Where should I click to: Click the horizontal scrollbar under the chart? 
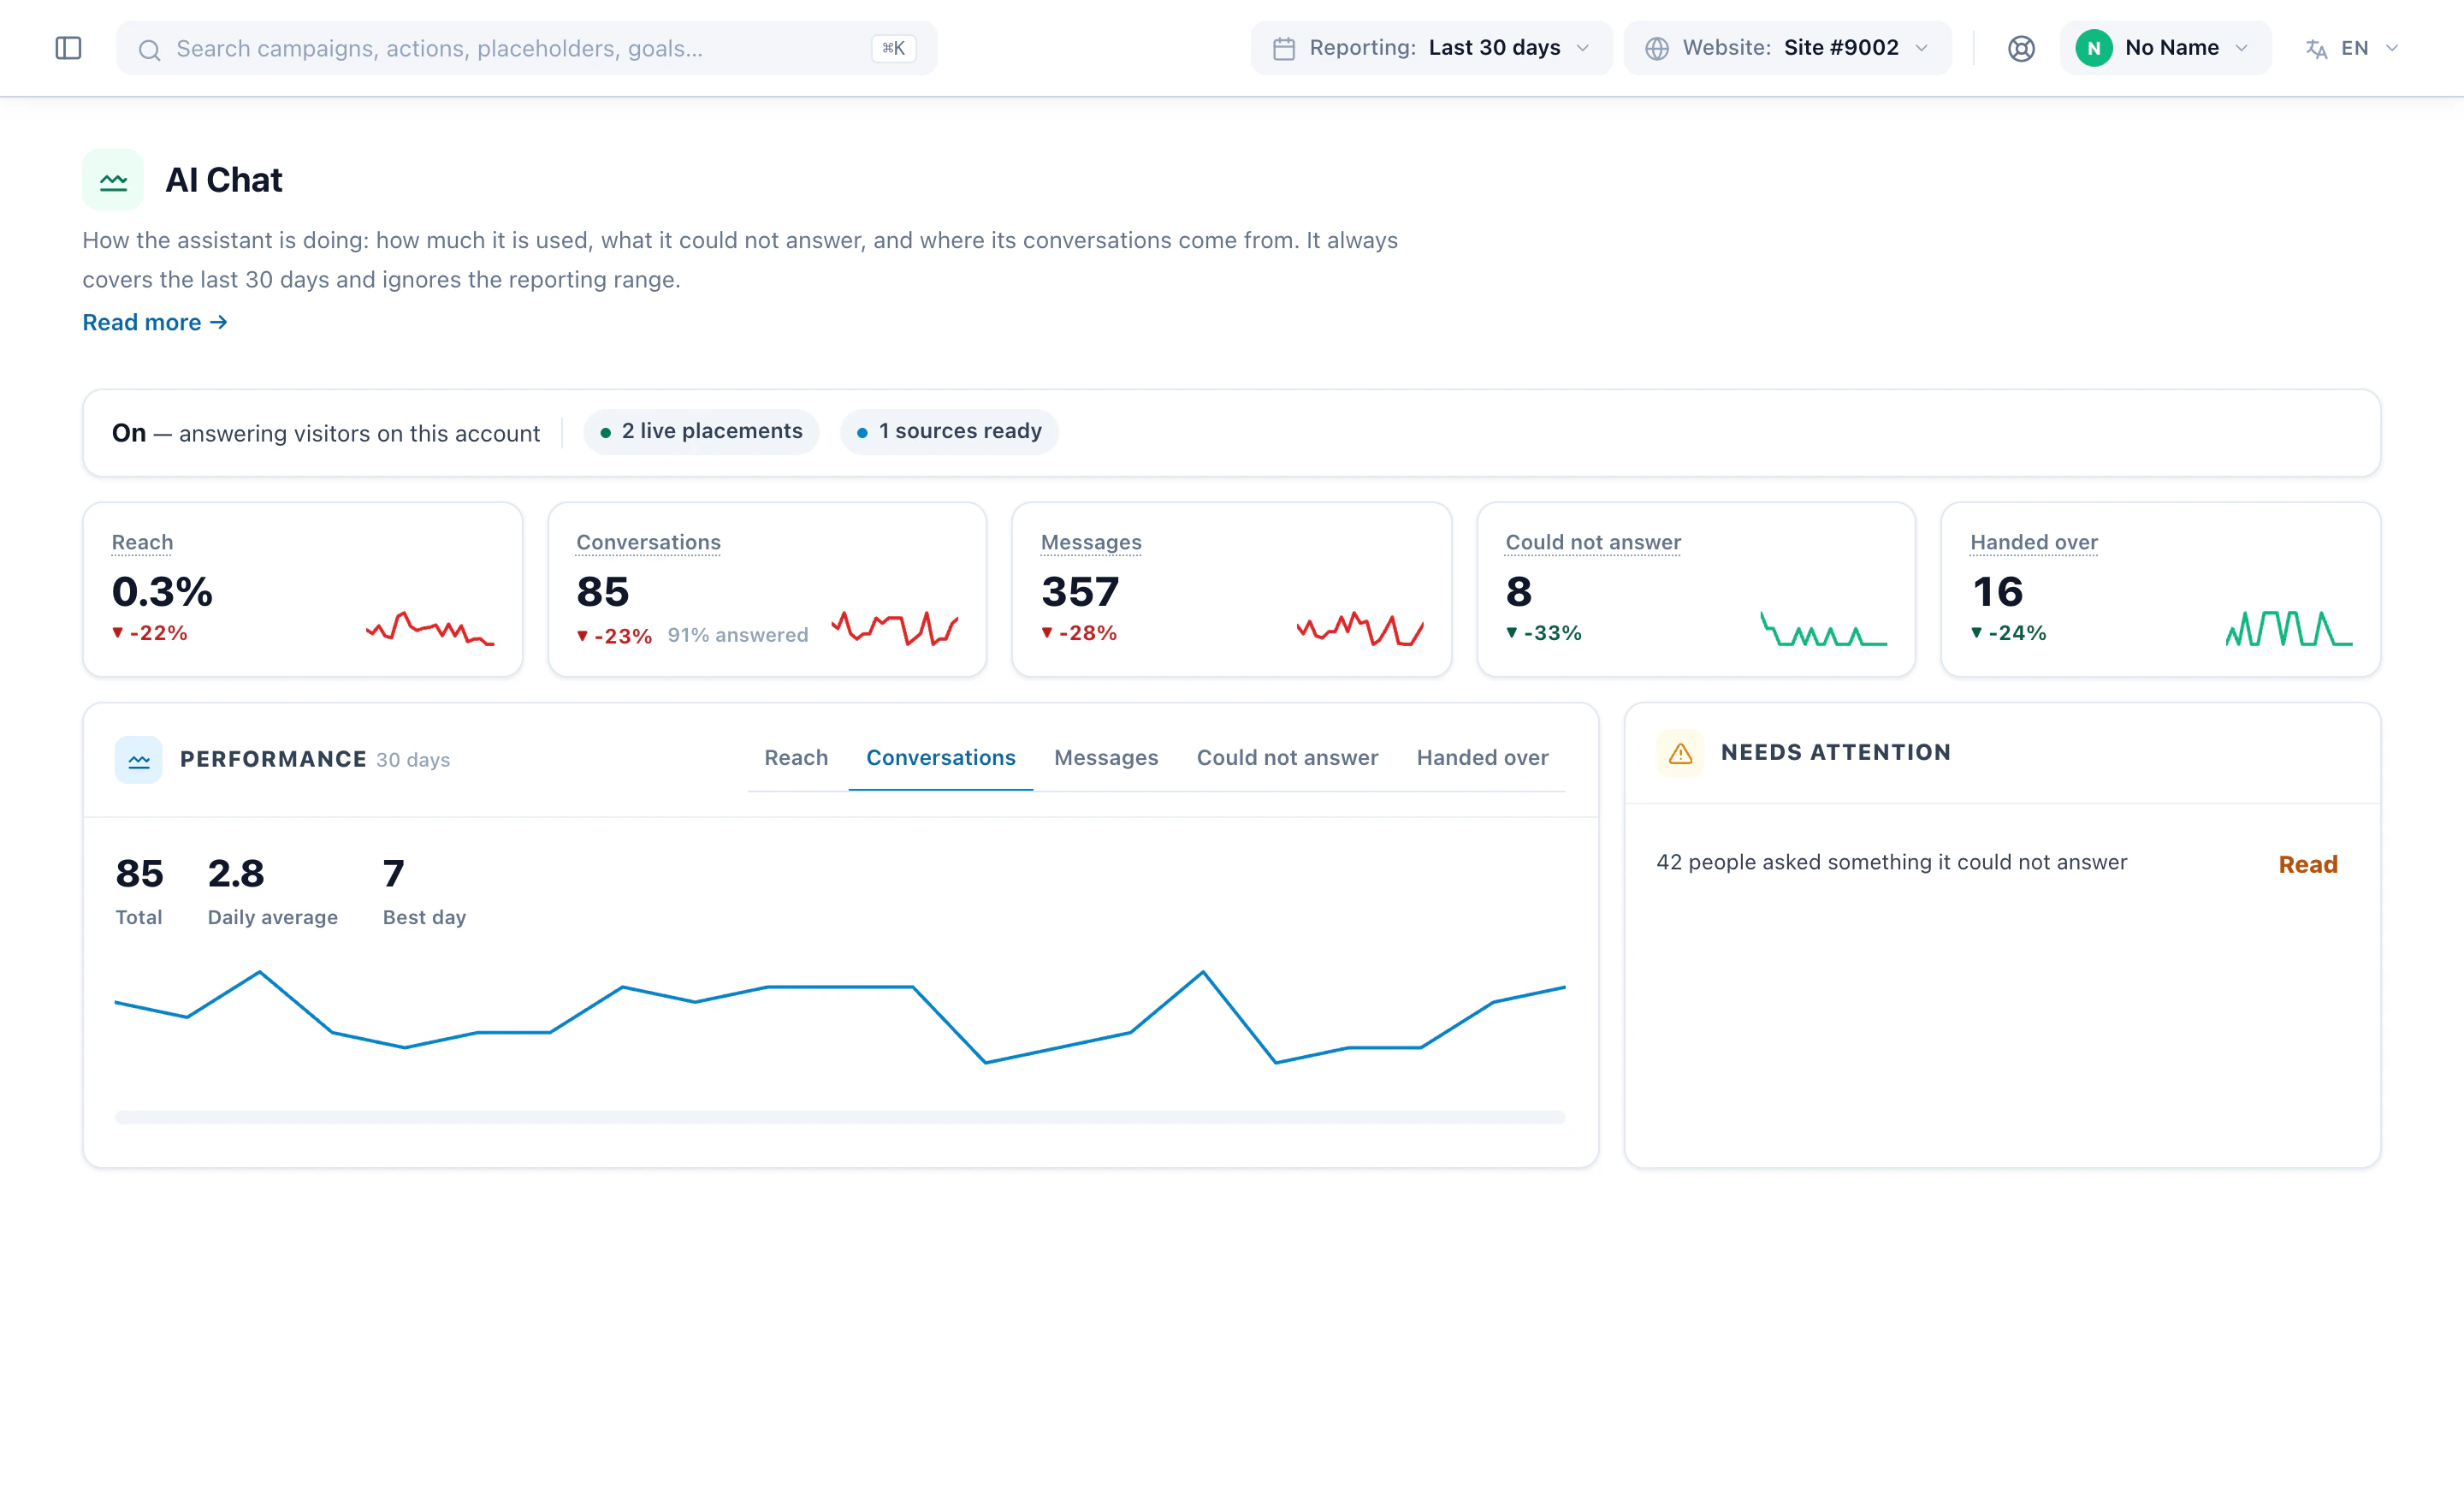840,1117
